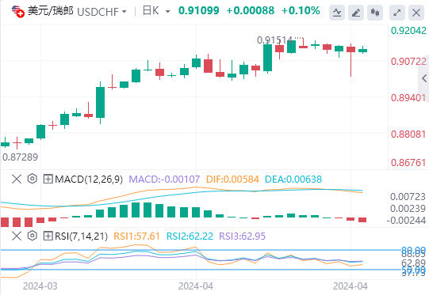This screenshot has width=429, height=295.
Task: Switch chart type with candlestick icon
Action: [375, 13]
